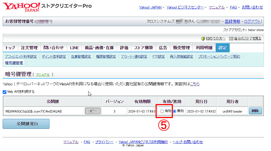Open Yahoo!ビジネスセンター link
271x151 pixels.
[x=185, y=7]
